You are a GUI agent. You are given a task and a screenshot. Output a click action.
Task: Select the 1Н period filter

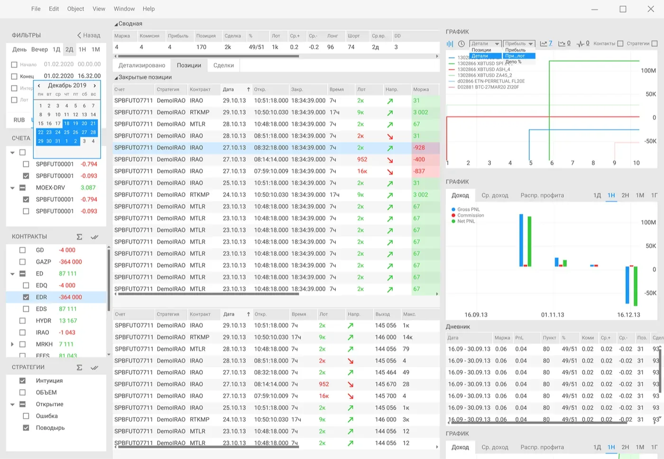point(82,49)
